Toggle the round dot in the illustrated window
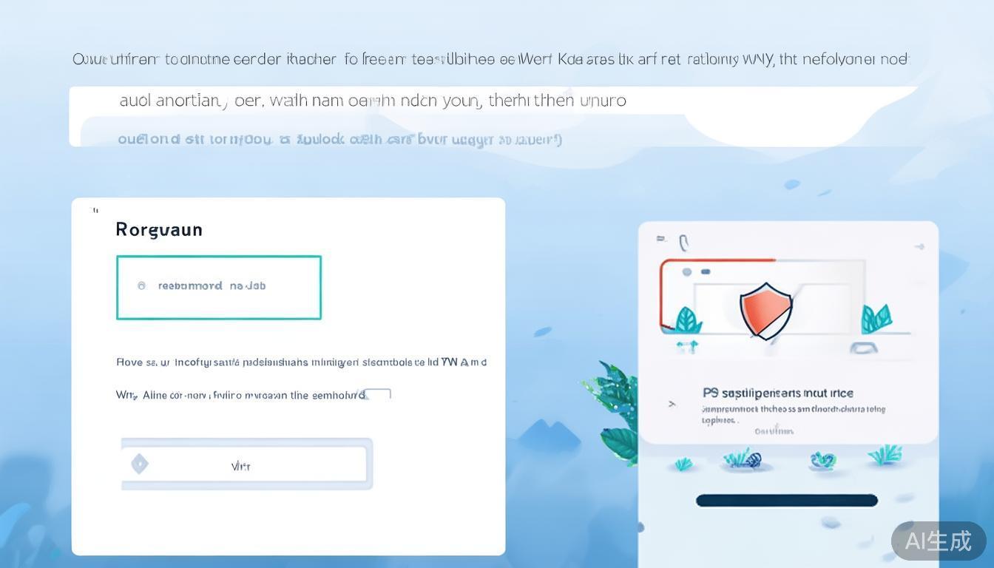The image size is (994, 568). (687, 272)
